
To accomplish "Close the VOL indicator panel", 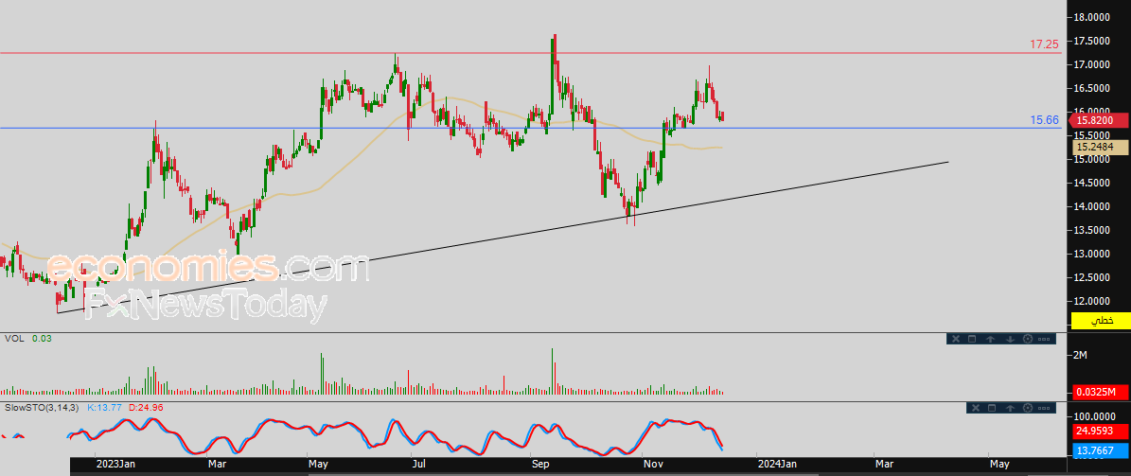I will [954, 339].
